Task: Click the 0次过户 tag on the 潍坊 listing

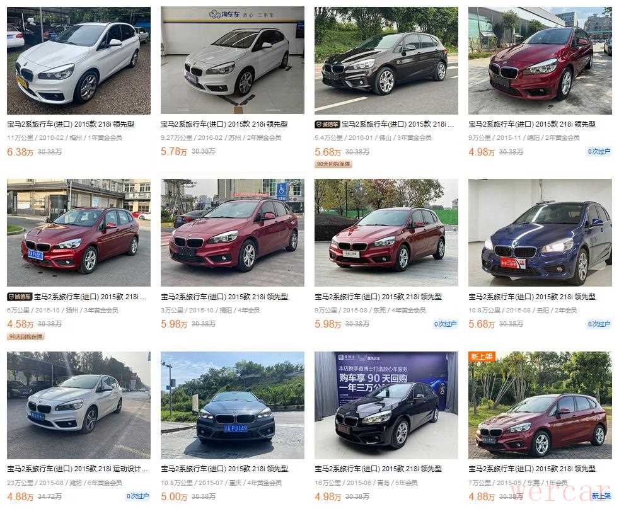Action: pyautogui.click(x=138, y=496)
